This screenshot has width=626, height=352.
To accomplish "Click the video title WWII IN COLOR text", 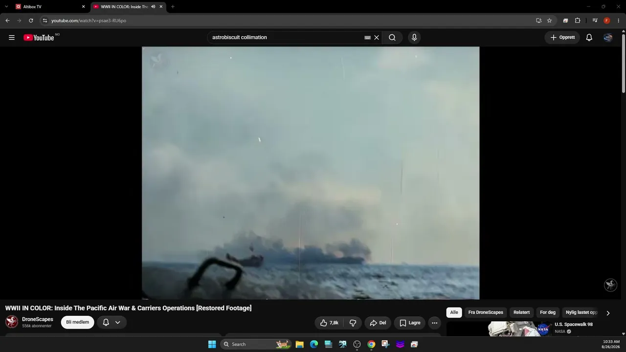I will click(x=128, y=308).
